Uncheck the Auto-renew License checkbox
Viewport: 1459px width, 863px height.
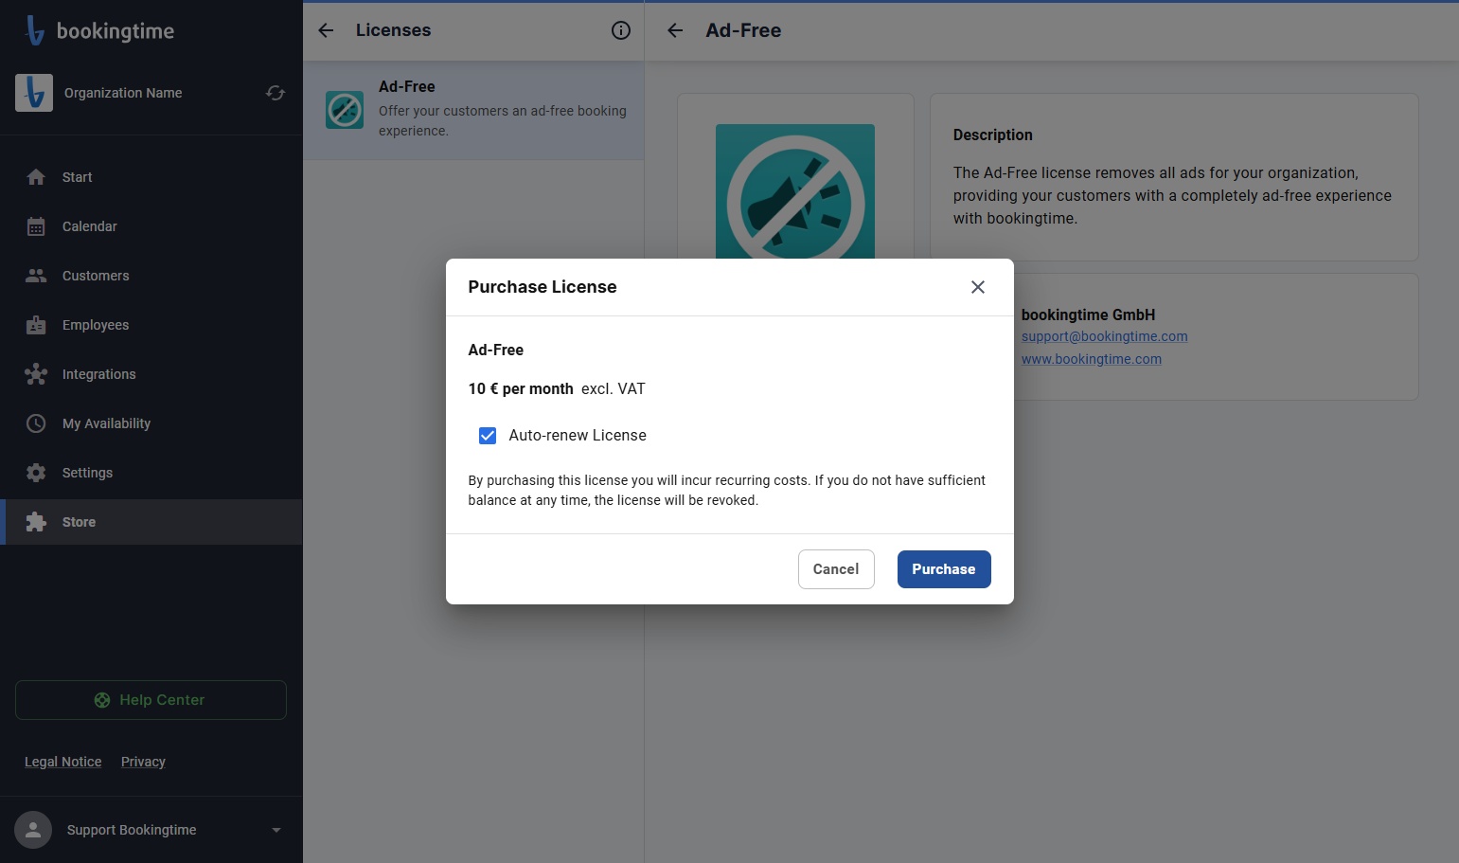(x=488, y=436)
